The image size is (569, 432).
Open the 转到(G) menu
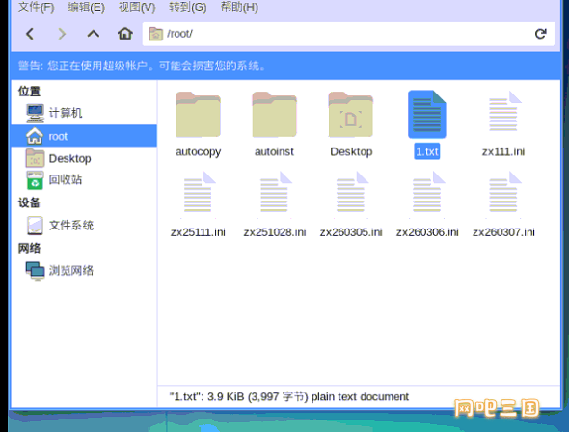click(x=188, y=7)
